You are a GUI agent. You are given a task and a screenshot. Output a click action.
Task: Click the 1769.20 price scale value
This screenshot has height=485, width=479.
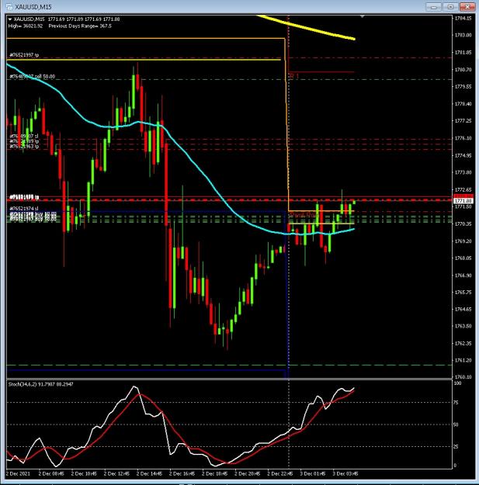tap(463, 241)
